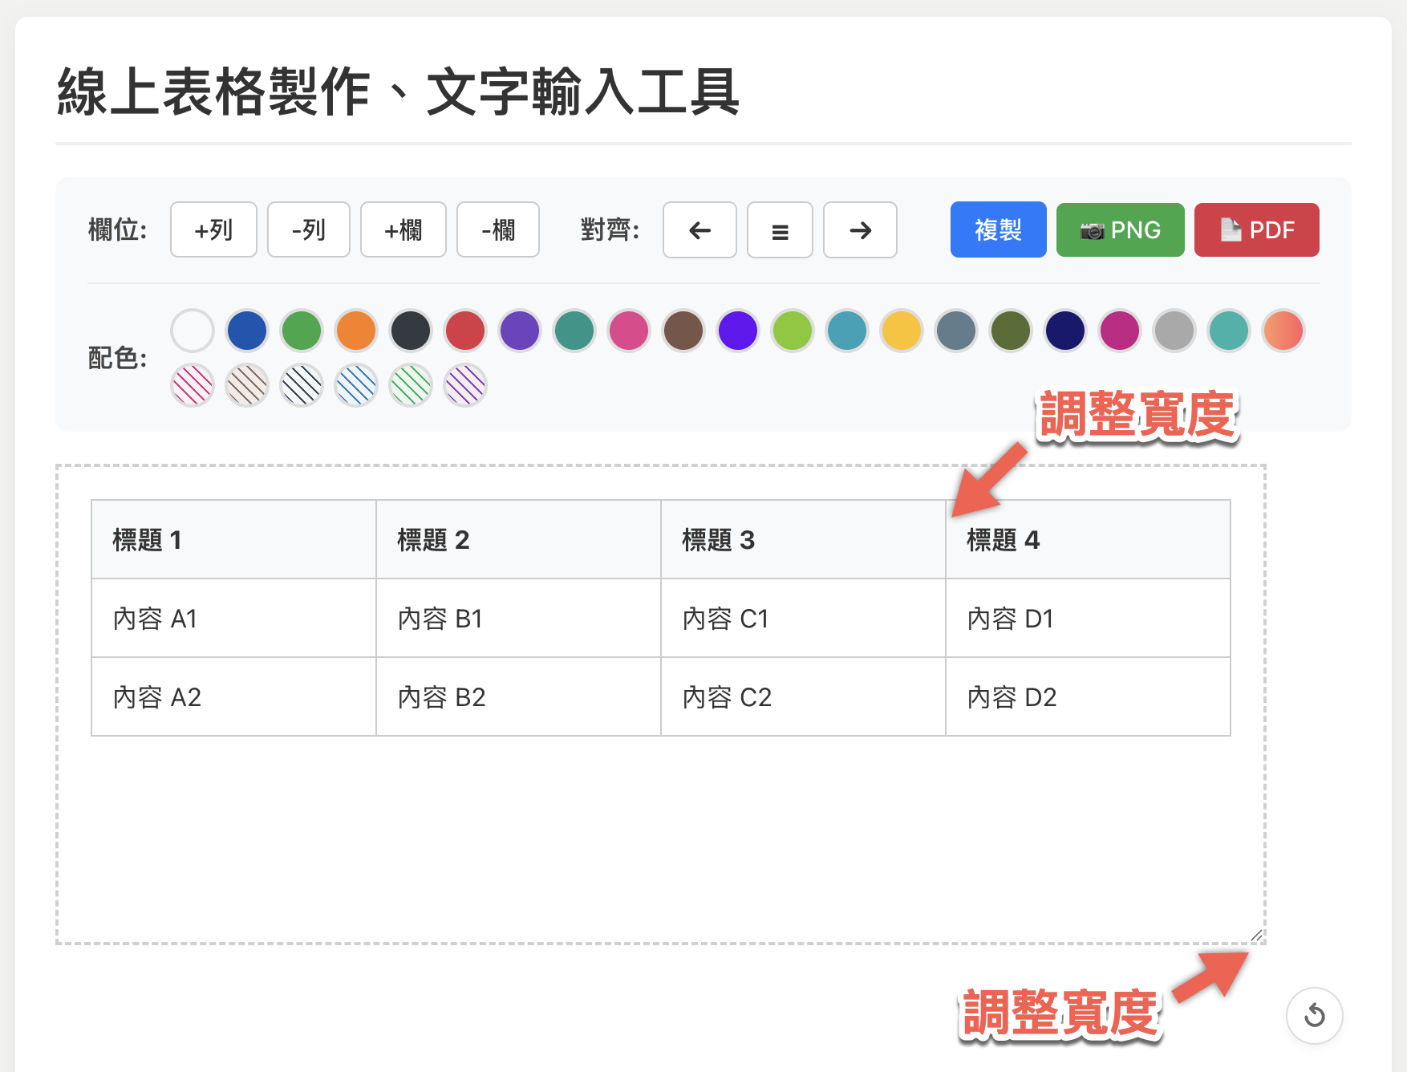This screenshot has height=1072, width=1407.
Task: Add a column with +欄 button
Action: (403, 230)
